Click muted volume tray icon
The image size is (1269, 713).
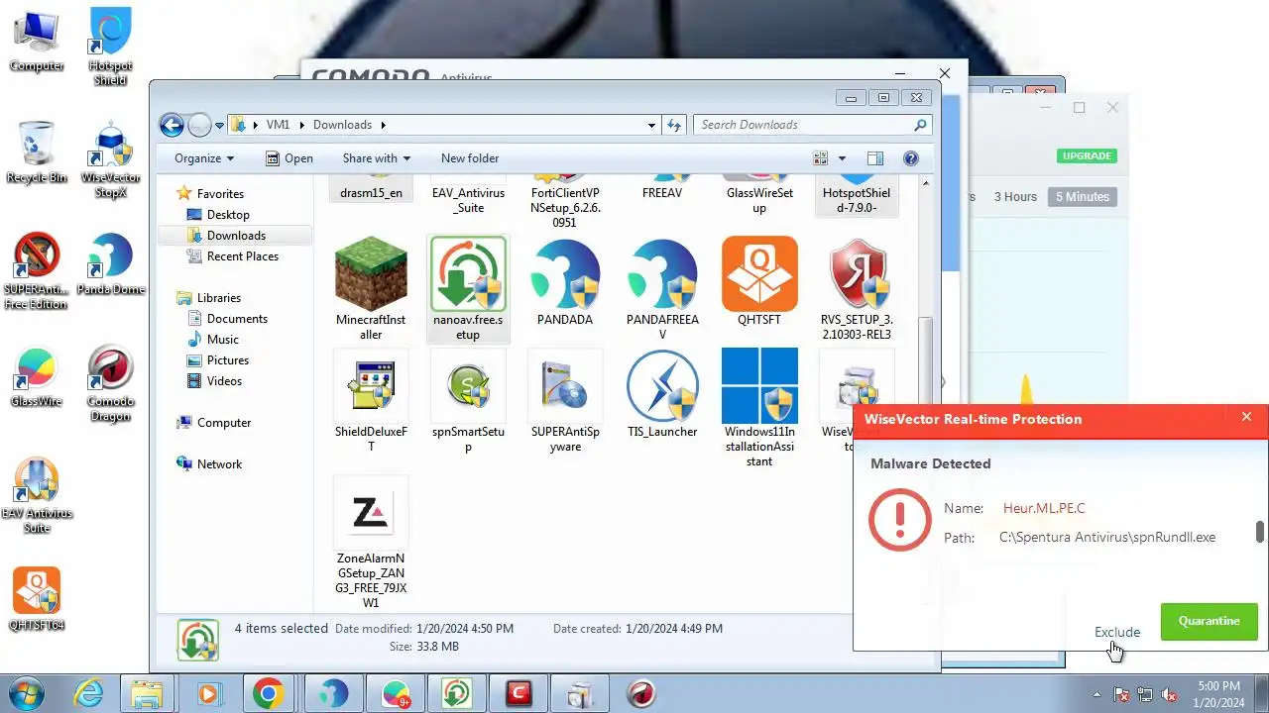point(1168,694)
